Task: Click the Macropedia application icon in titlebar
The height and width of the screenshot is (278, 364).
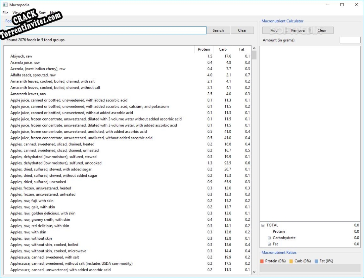Action: [5, 5]
